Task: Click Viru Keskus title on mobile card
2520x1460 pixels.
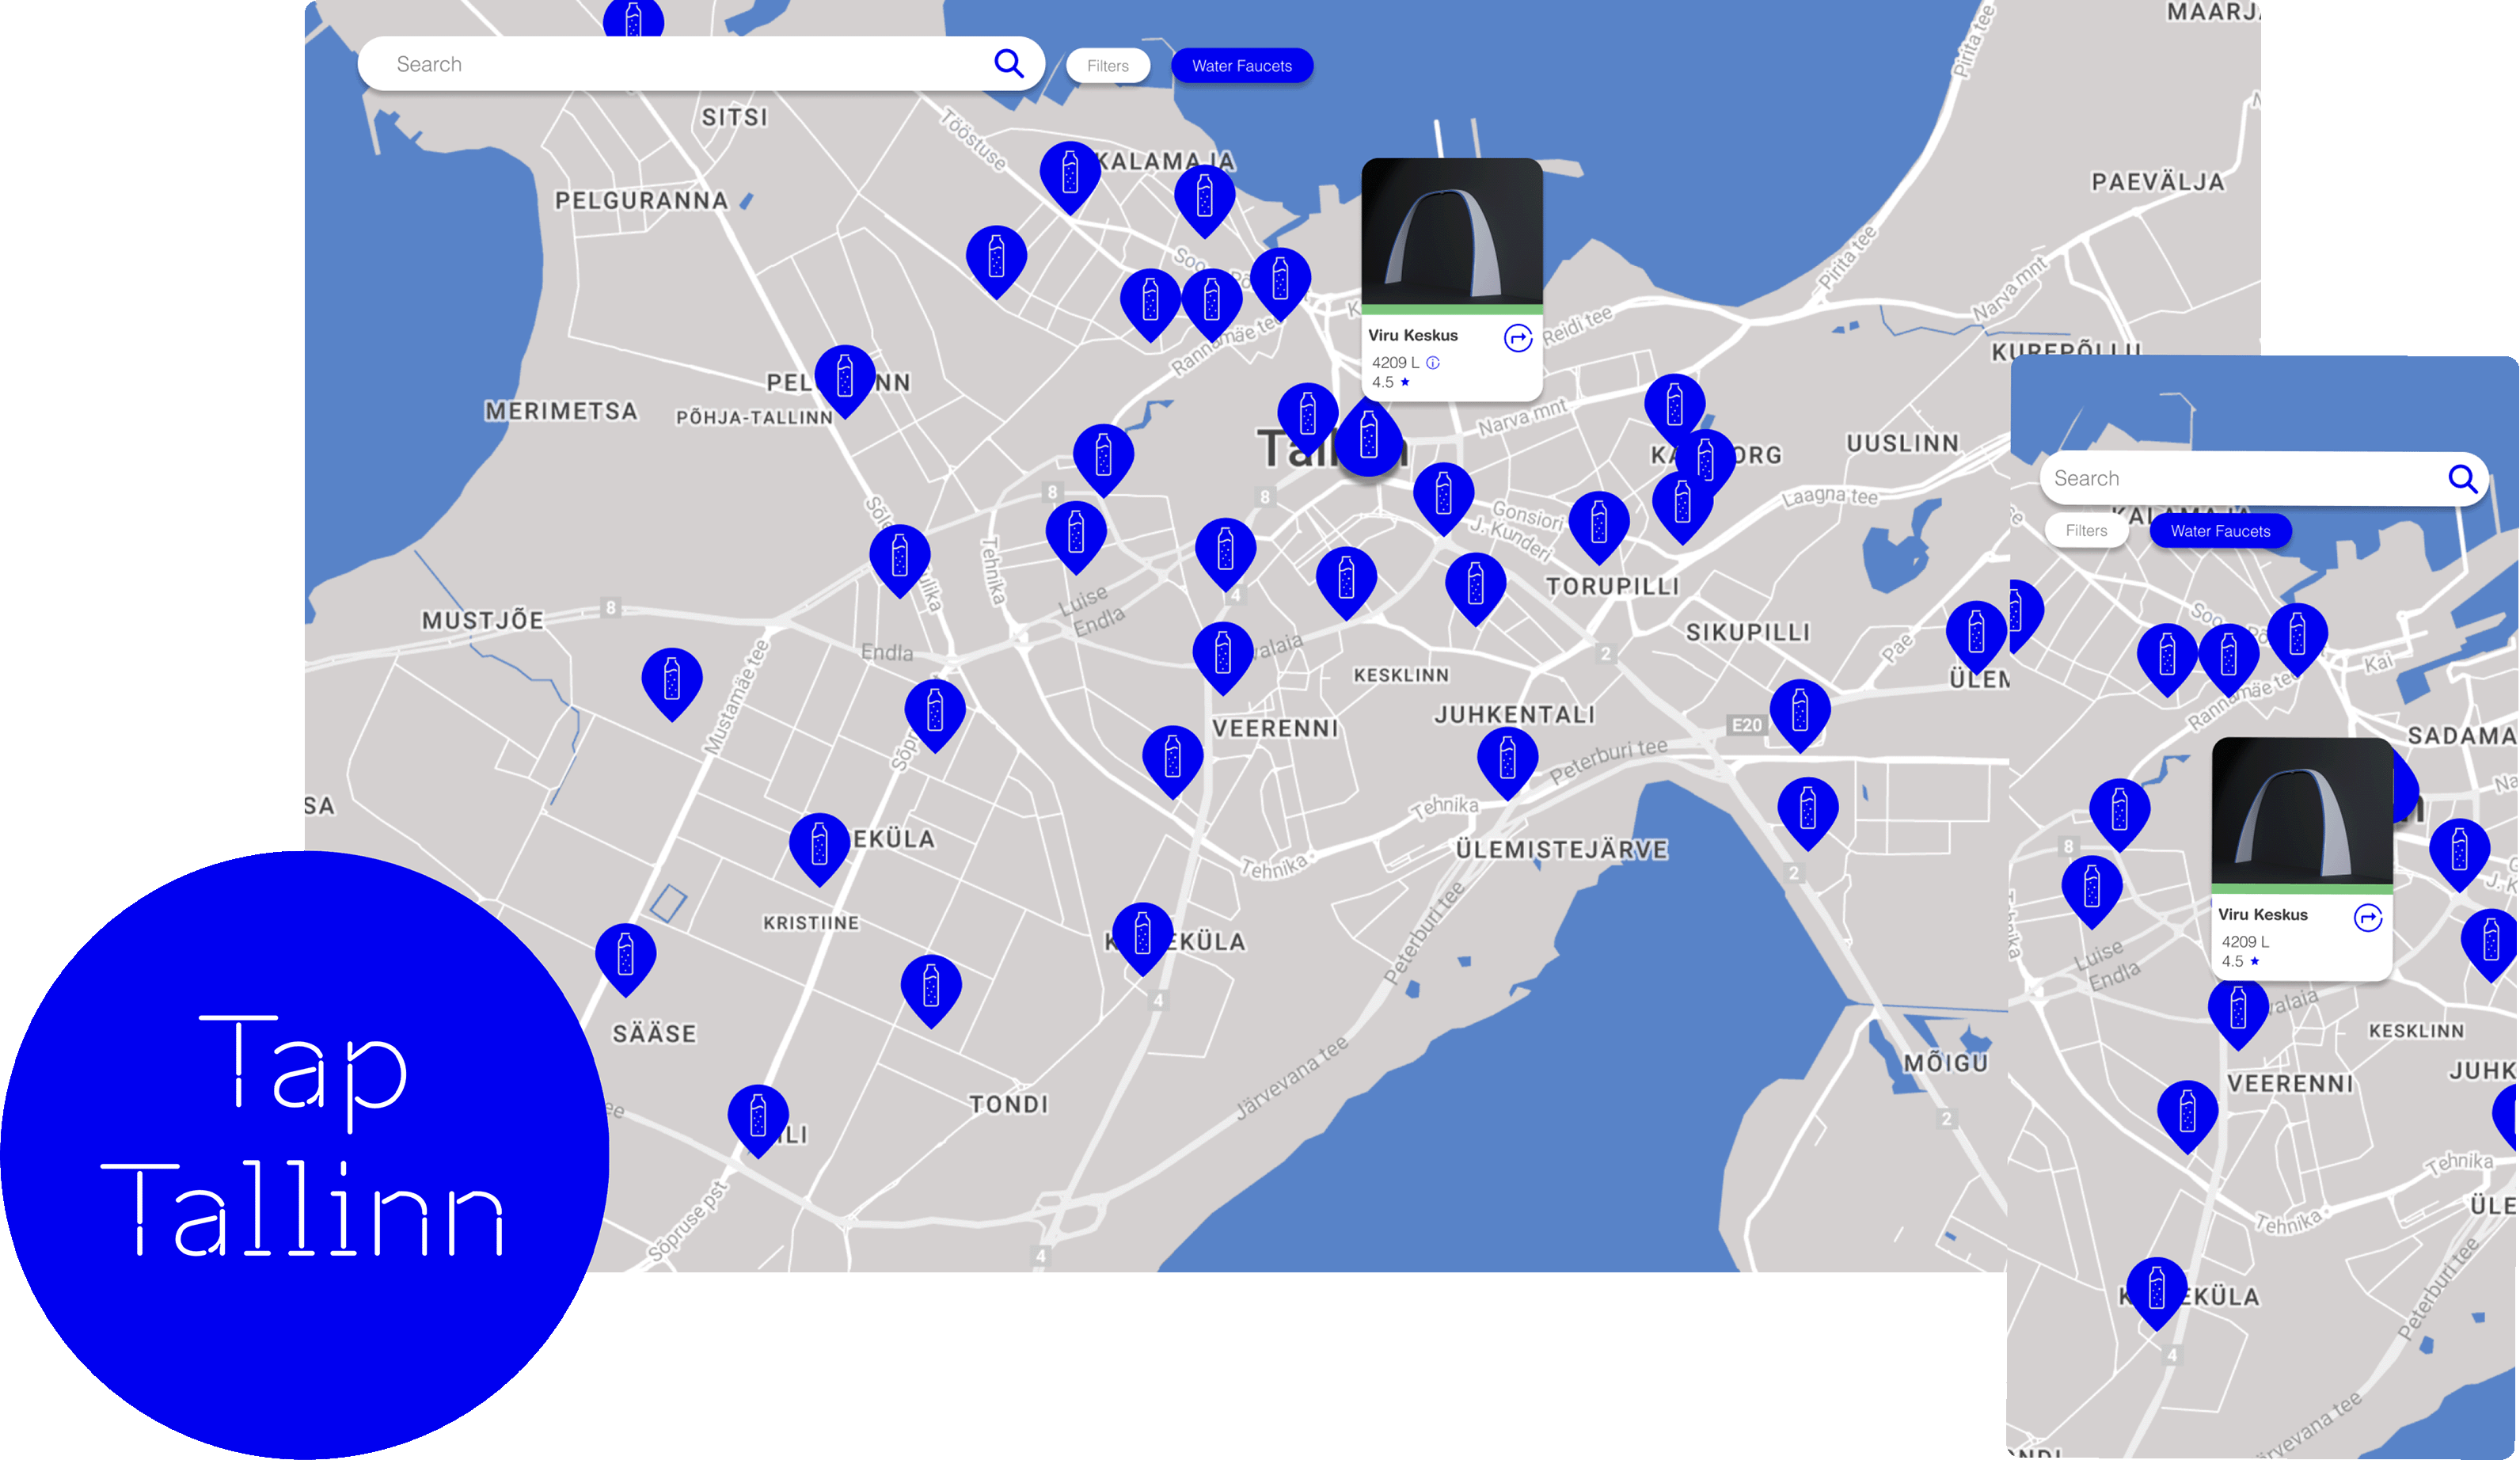Action: (2262, 914)
